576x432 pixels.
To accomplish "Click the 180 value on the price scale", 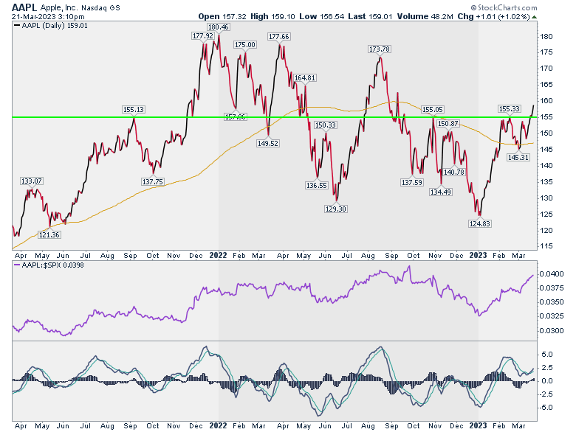I will 546,36.
